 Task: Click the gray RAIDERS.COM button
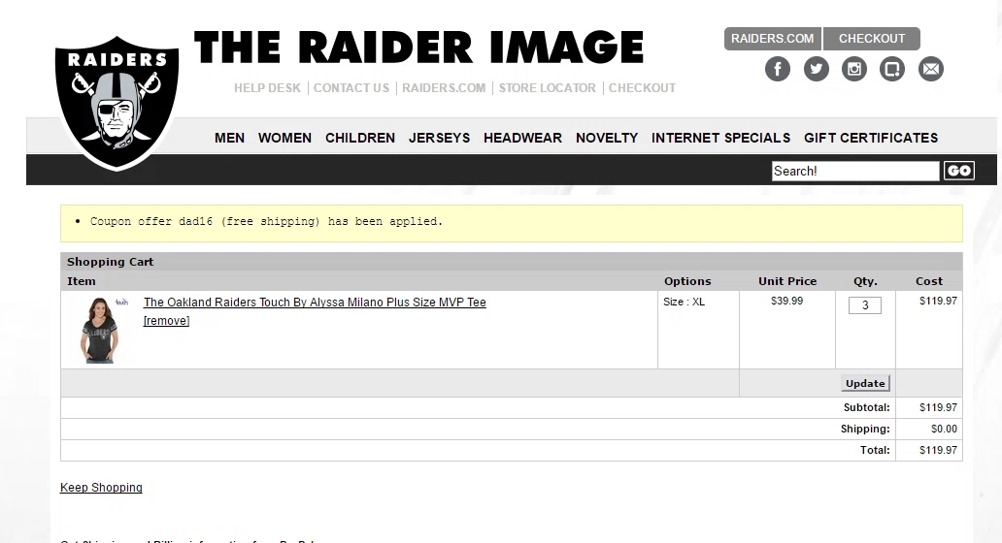773,38
